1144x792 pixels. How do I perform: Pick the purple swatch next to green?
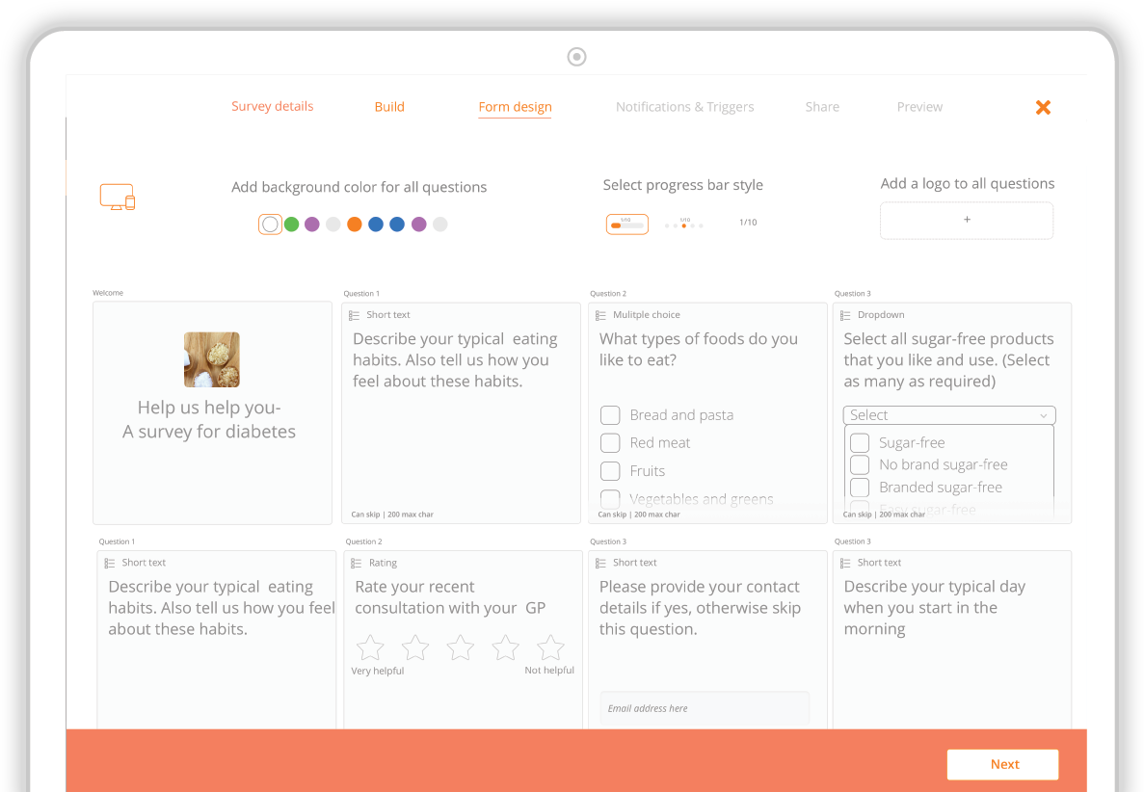pos(312,224)
